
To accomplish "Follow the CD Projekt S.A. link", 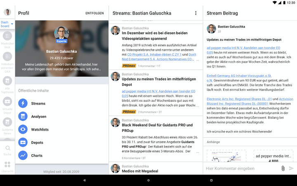I will tap(154, 55).
